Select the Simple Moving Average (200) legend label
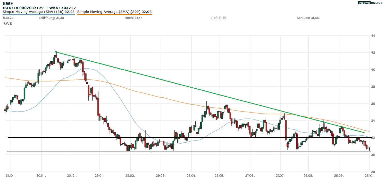The width and height of the screenshot is (384, 177). click(x=114, y=12)
